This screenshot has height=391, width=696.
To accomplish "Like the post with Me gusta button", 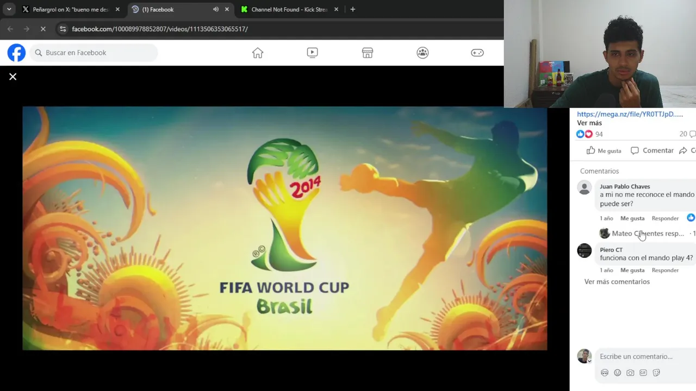I will point(604,150).
